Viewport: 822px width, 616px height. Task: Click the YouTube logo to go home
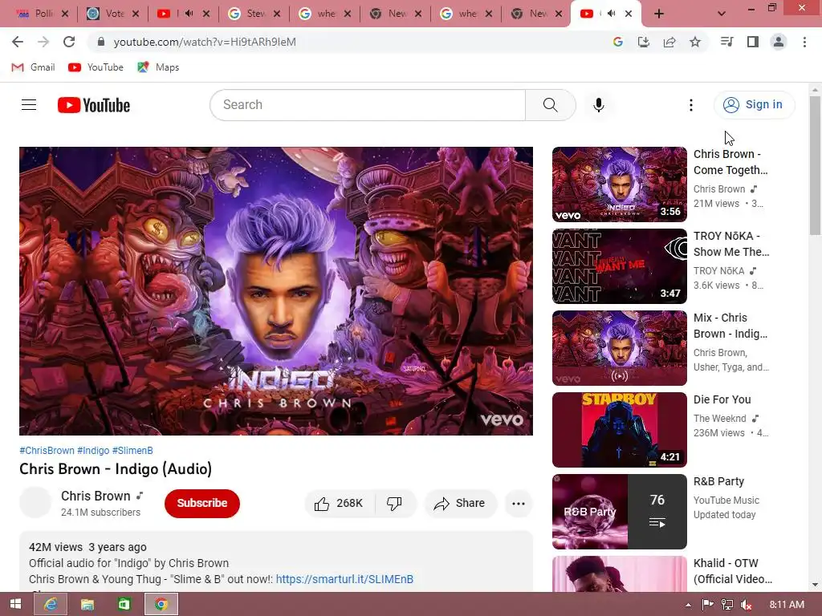point(94,105)
